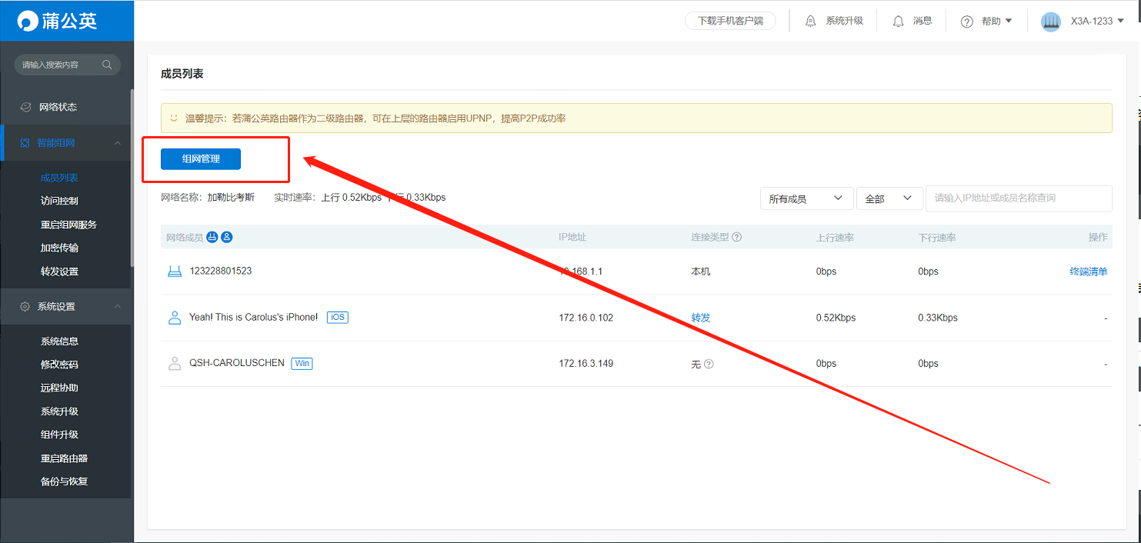
Task: Open the 全部 filter dropdown
Action: (889, 198)
